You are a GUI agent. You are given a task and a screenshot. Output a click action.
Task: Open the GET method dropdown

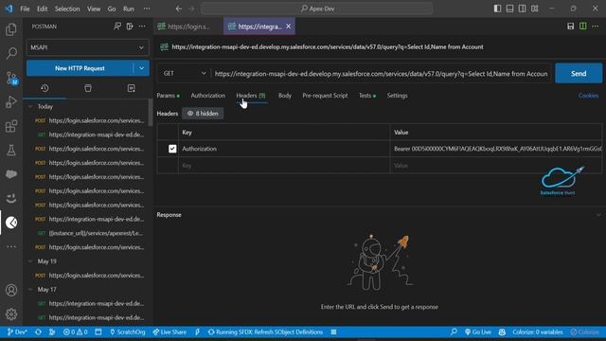184,74
